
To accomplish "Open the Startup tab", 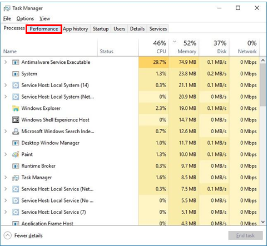I will coord(101,29).
